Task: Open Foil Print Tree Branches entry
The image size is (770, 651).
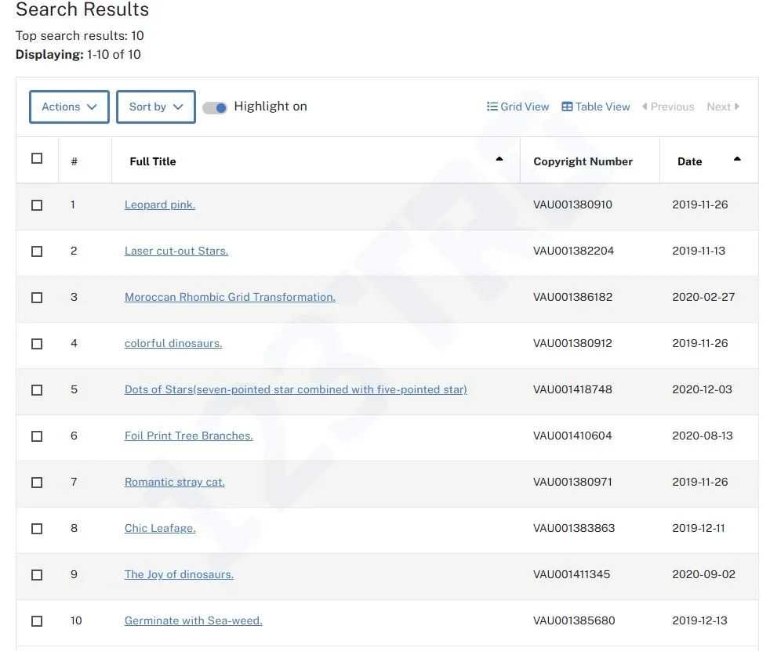Action: [189, 436]
